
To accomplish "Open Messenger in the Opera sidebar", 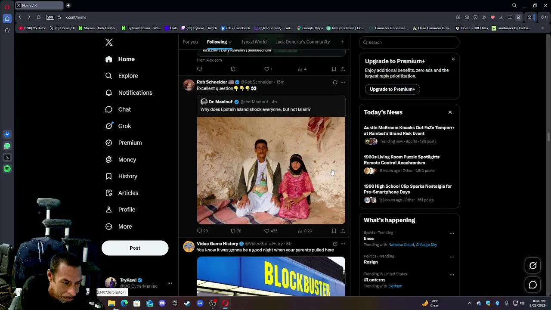I will (x=7, y=134).
